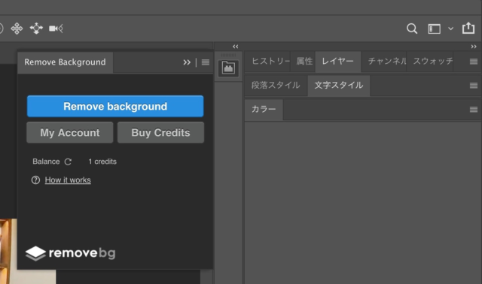Open カラー panel menu icon
Image resolution: width=482 pixels, height=284 pixels.
point(474,110)
